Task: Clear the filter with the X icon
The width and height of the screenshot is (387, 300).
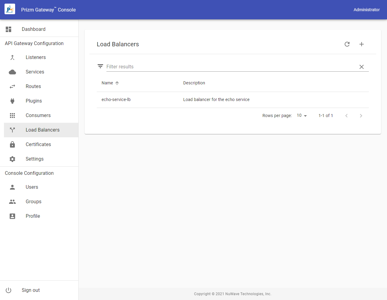Action: pos(362,67)
